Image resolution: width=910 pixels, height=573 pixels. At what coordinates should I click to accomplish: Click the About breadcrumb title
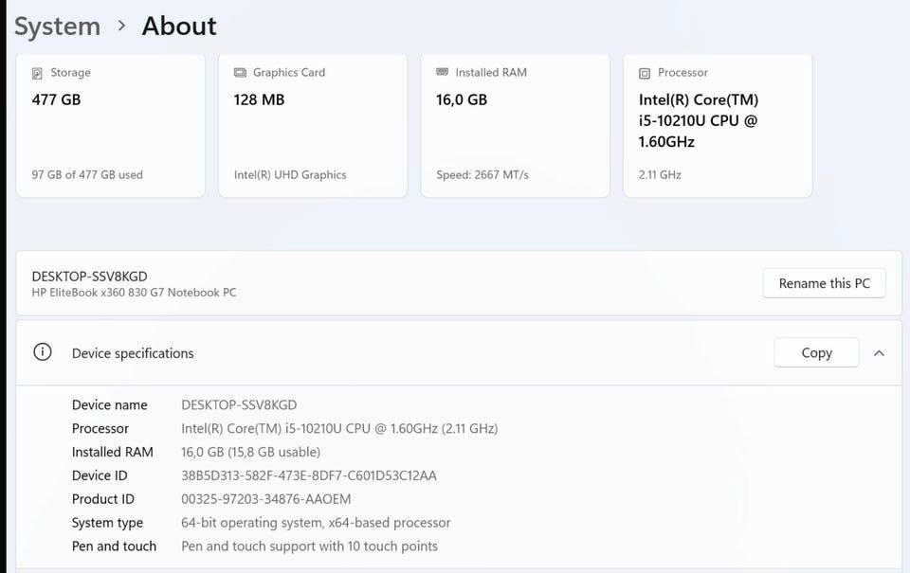click(179, 27)
